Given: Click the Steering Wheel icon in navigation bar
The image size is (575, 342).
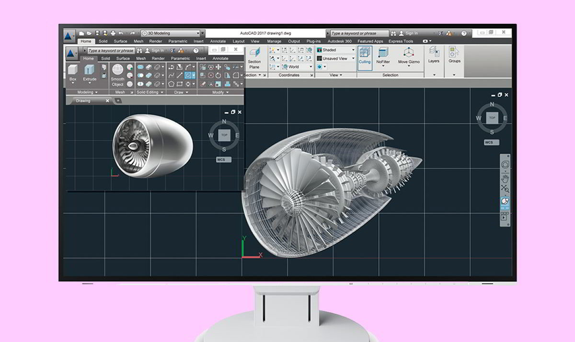Looking at the screenshot, I should 505,165.
